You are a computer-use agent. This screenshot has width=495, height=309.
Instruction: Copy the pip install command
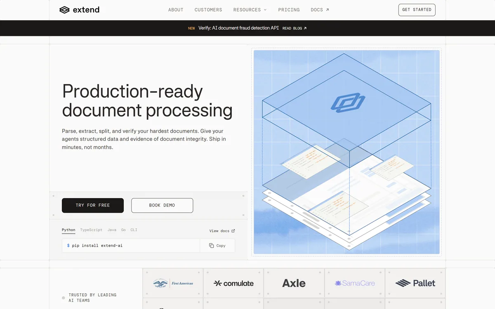[217, 246]
